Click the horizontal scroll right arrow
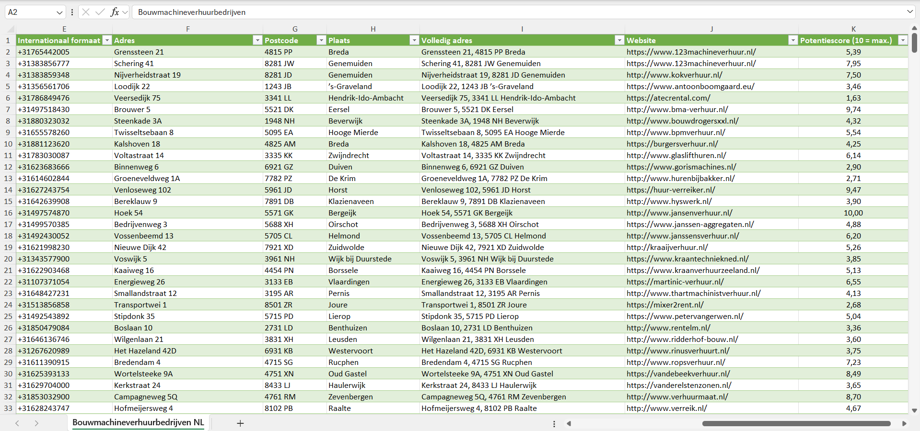 pyautogui.click(x=904, y=423)
